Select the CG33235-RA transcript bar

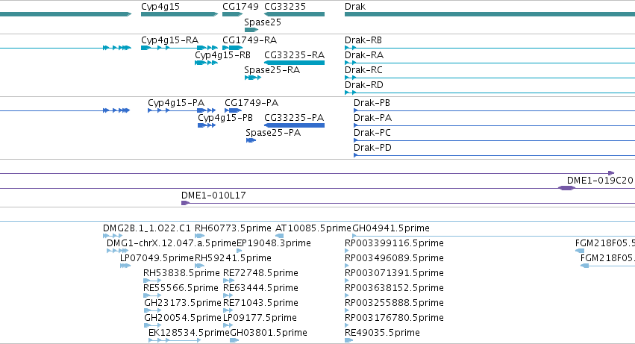click(295, 63)
